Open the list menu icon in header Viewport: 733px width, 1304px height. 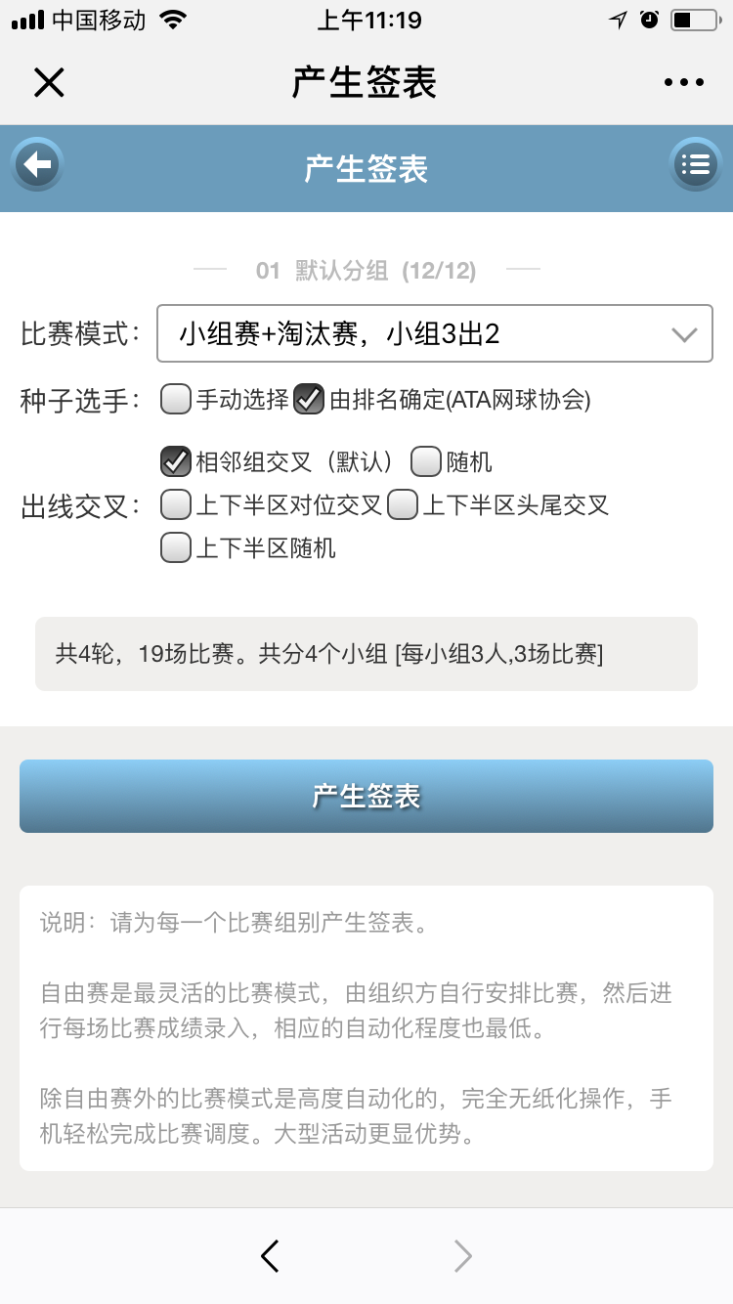click(x=695, y=164)
